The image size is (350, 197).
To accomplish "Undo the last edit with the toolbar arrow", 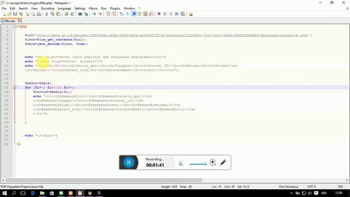I will [66, 14].
